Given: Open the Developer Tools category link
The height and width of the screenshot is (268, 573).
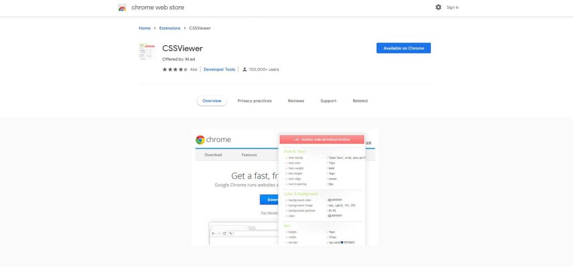Looking at the screenshot, I should (x=219, y=69).
